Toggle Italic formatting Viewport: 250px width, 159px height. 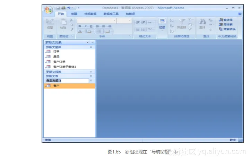click(85, 26)
